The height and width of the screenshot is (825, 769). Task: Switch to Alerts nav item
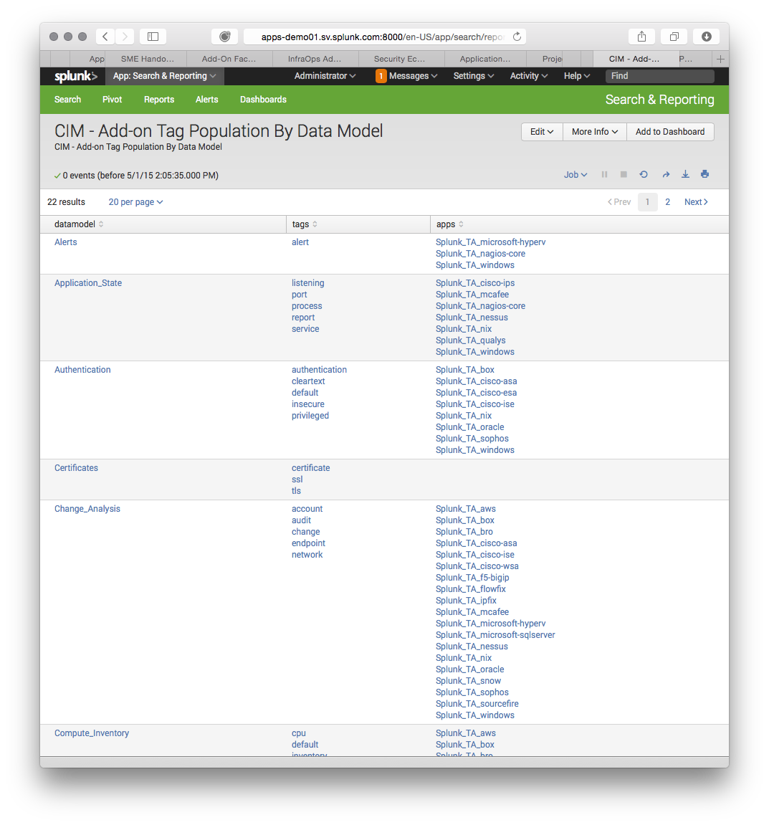pos(206,100)
